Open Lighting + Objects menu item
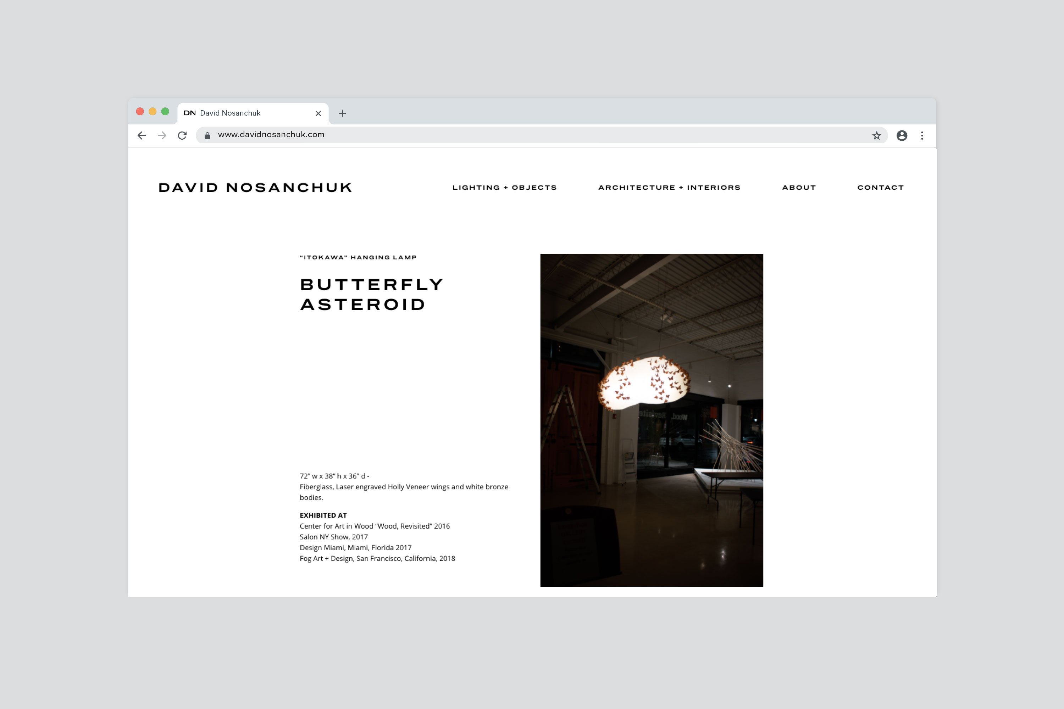The image size is (1064, 709). (504, 188)
